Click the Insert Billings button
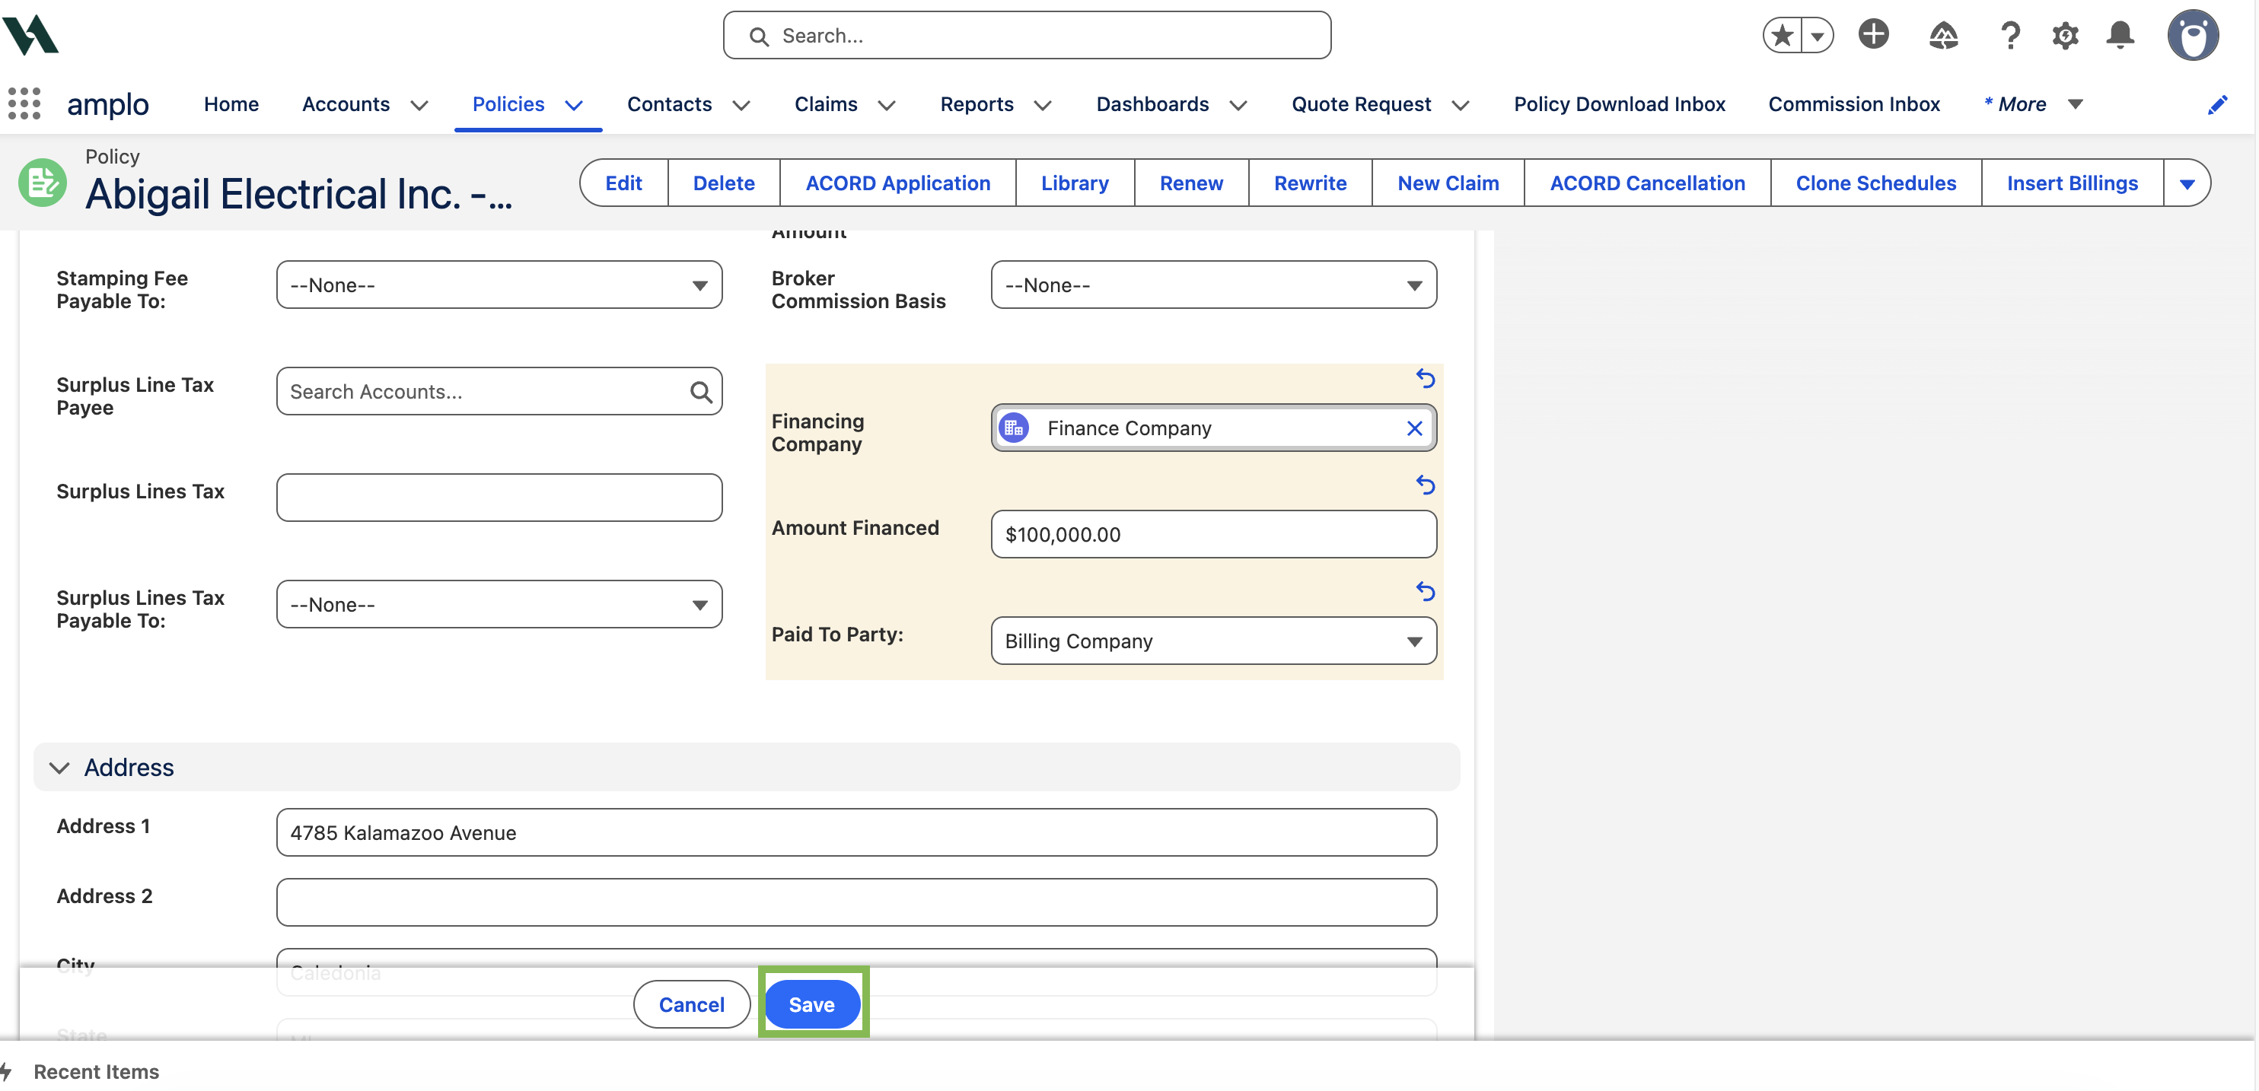 click(x=2073, y=183)
